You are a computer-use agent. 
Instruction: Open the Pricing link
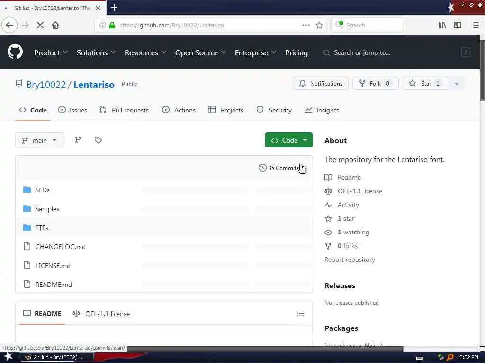pos(296,53)
